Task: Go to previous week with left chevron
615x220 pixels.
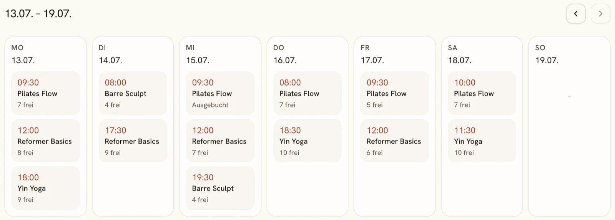Action: point(575,14)
